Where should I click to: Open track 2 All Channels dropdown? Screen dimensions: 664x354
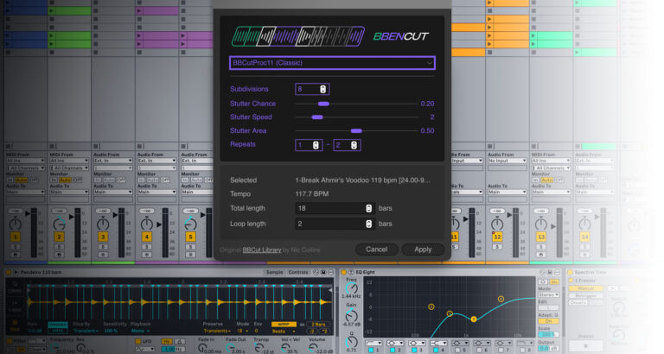[x=69, y=168]
